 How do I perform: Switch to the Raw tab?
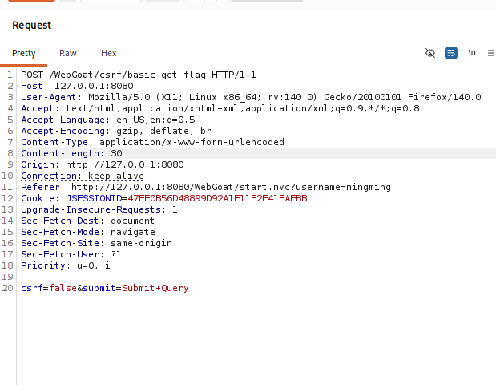[68, 53]
